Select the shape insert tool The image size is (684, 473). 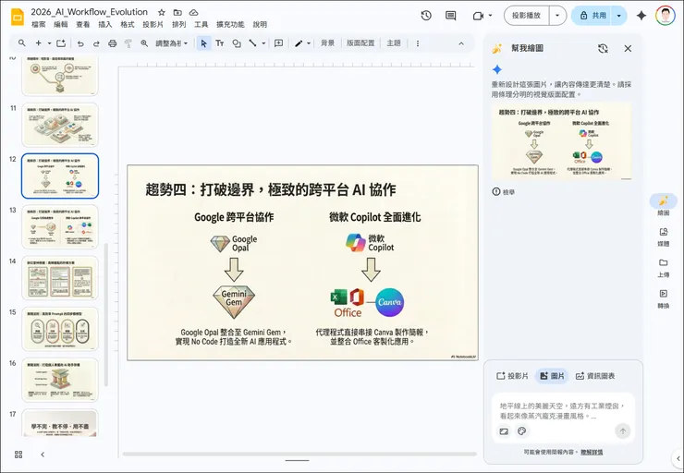[x=237, y=43]
